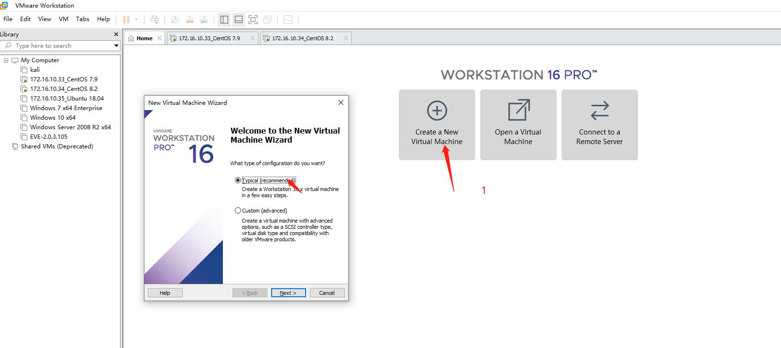
Task: Click the Unity mode toolbar icon
Action: pyautogui.click(x=268, y=20)
